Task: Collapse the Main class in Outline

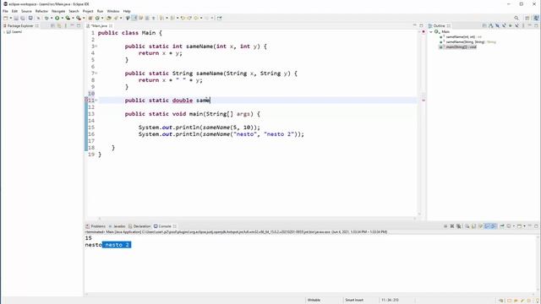Action: (431, 32)
